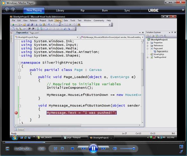Click the Open File toolbar icon

click(24, 25)
